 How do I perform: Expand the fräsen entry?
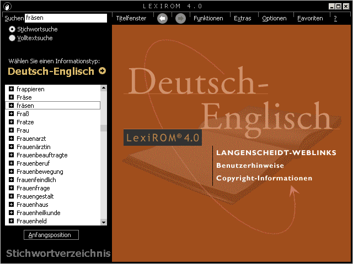point(11,105)
